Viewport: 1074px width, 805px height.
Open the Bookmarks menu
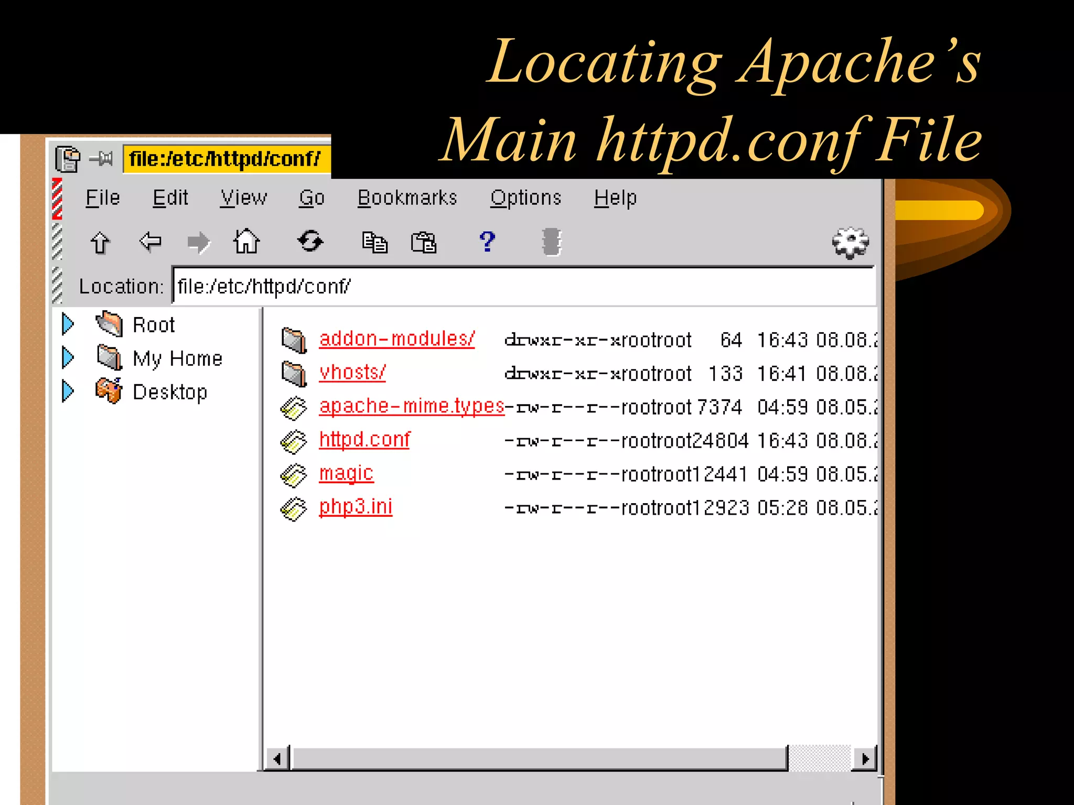[407, 198]
